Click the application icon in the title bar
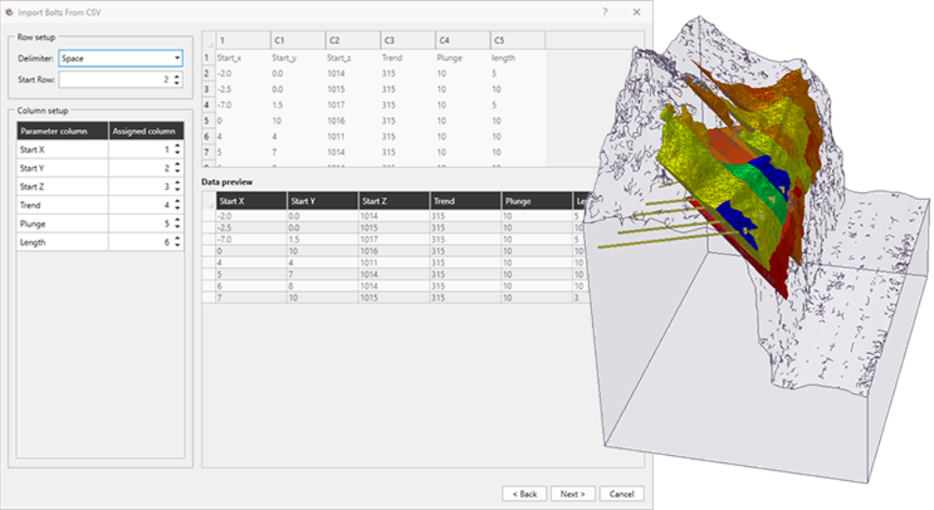934x510 pixels. tap(9, 12)
